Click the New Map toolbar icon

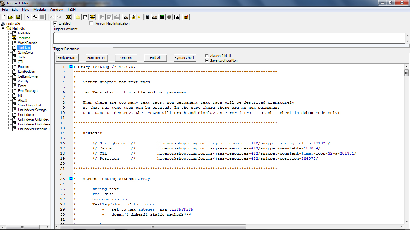click(4, 17)
